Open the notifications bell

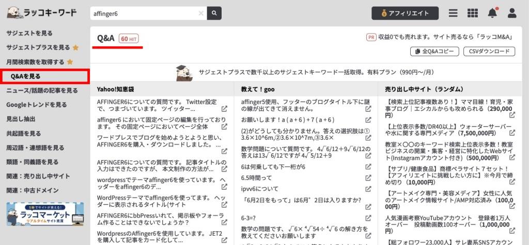[x=492, y=13]
